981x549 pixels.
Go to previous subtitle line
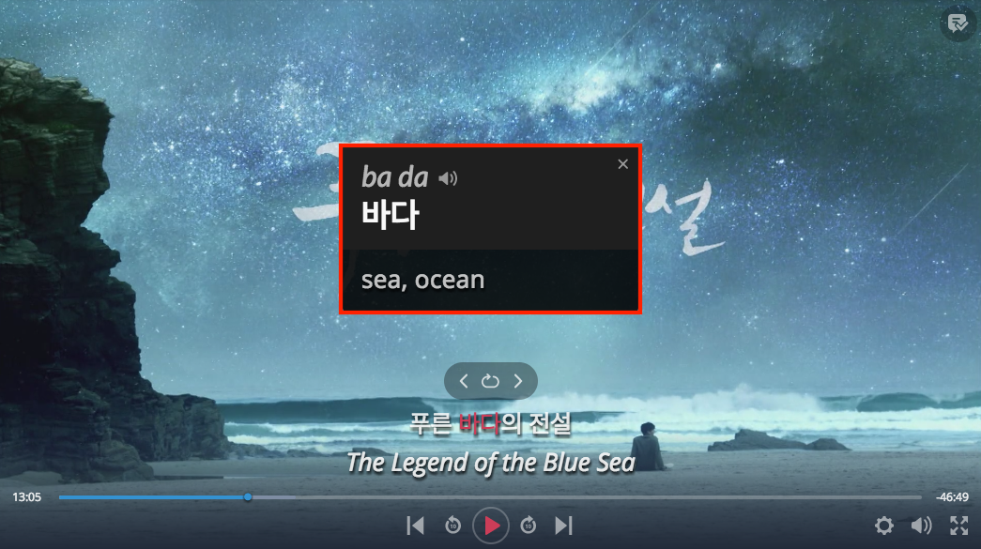pos(464,381)
